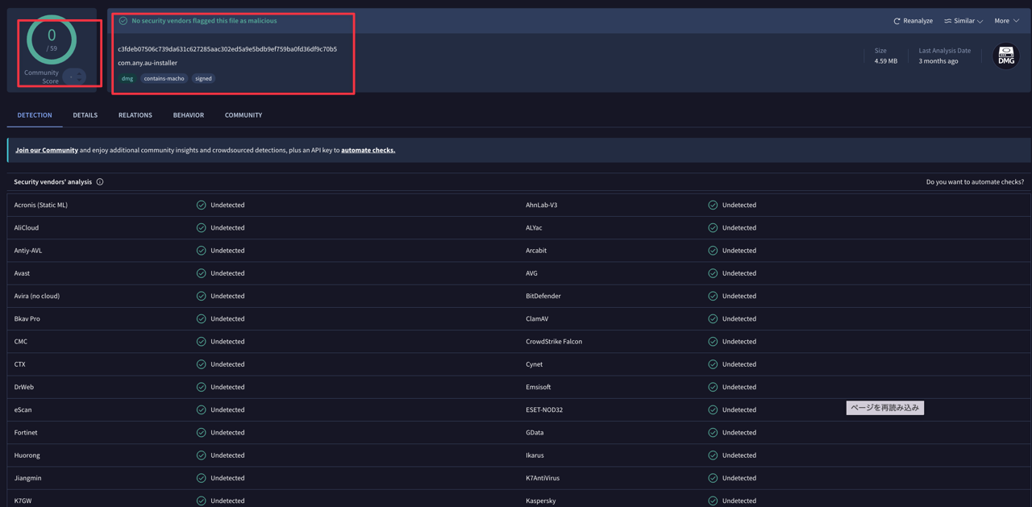The width and height of the screenshot is (1032, 507).
Task: Click the AliCloud vendor name
Action: pos(27,228)
